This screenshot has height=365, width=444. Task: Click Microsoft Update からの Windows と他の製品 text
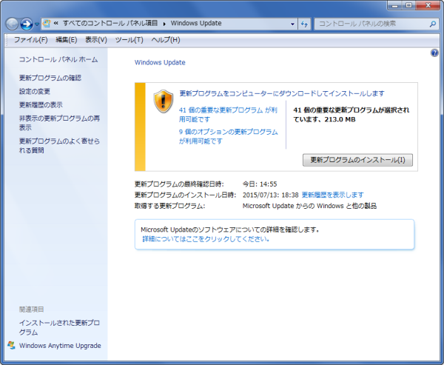309,206
